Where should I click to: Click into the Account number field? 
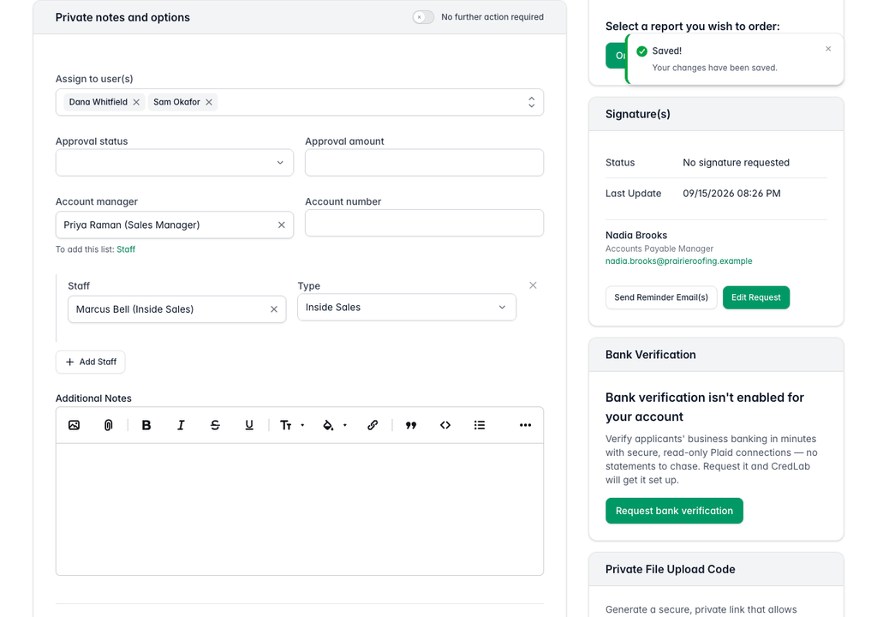(x=424, y=223)
